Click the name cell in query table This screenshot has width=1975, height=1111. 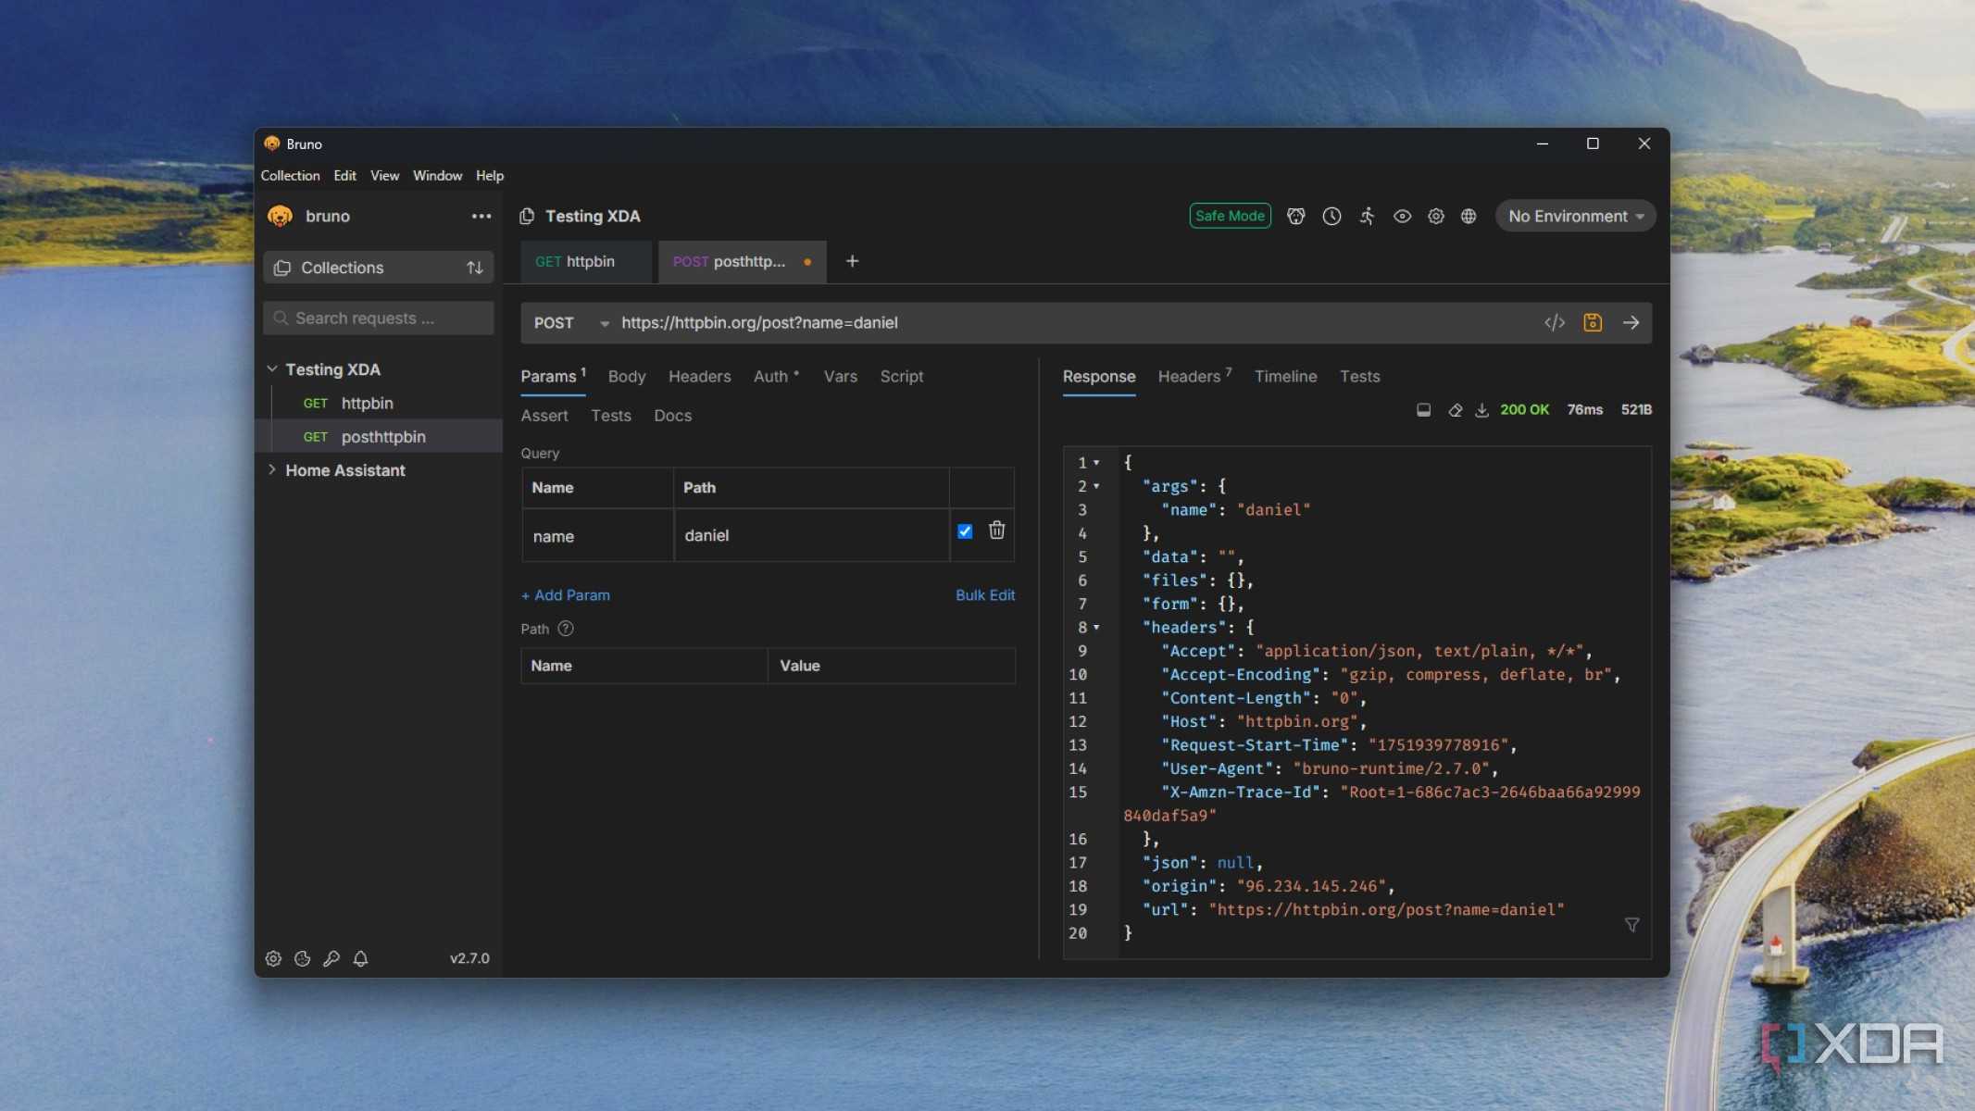tap(597, 535)
